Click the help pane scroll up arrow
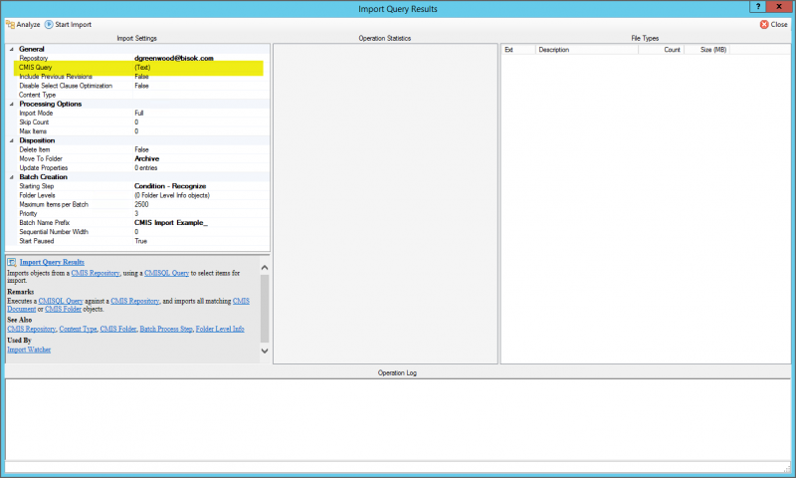 265,268
